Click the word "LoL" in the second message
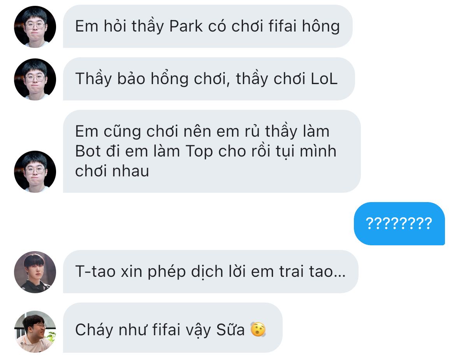The width and height of the screenshot is (459, 359). [x=324, y=79]
